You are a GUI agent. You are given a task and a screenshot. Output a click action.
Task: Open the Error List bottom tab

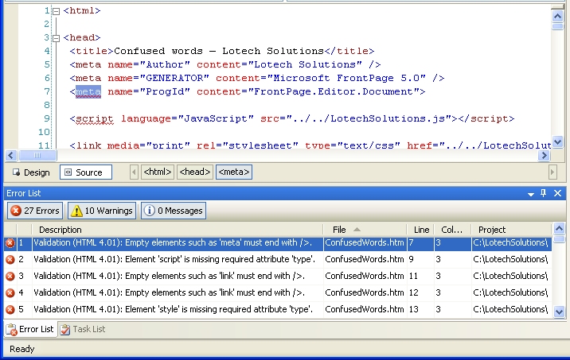click(x=30, y=329)
